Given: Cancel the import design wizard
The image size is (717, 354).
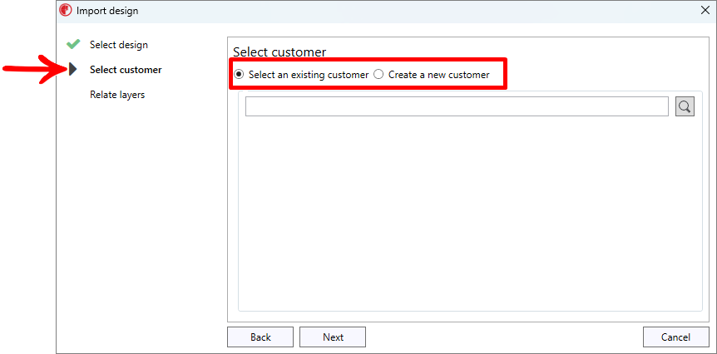Looking at the screenshot, I should [675, 337].
